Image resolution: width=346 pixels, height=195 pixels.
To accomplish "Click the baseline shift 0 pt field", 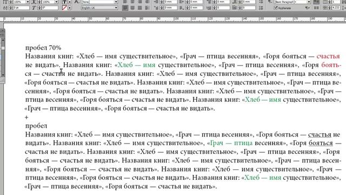I will 21,8.
